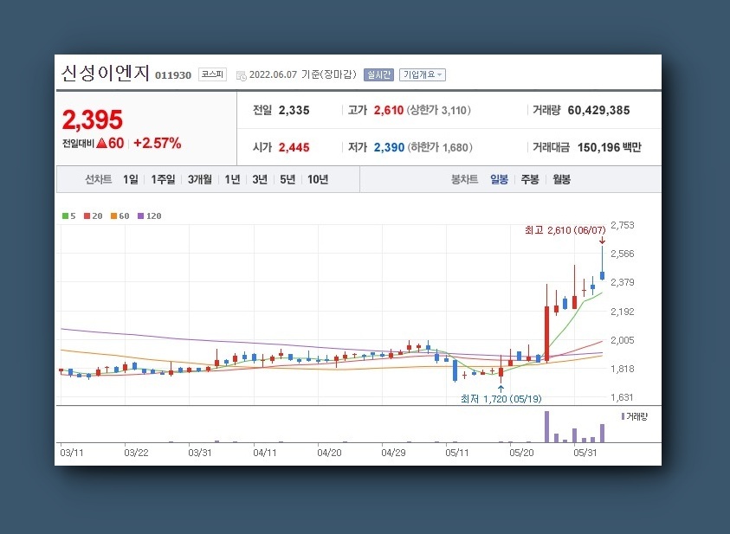Click the purple 120-day moving average swatch
Image resolution: width=730 pixels, height=534 pixels.
(x=140, y=216)
